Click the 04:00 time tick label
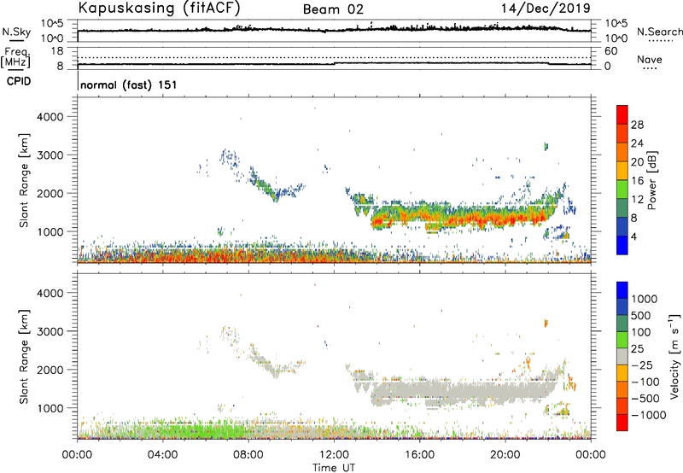Viewport: 683px width, 473px height. click(x=162, y=455)
